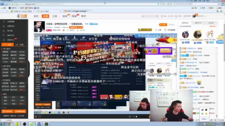Open 全部分类 in the sidebar

[11, 26]
